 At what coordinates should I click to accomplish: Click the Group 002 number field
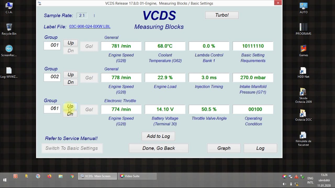click(x=52, y=77)
